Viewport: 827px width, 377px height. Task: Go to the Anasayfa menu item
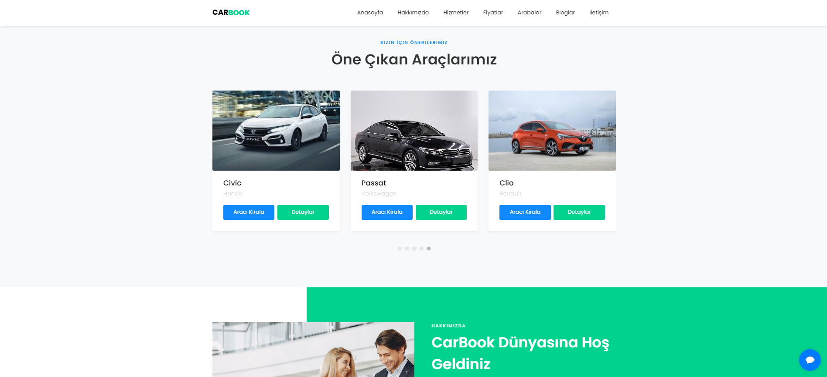[370, 13]
